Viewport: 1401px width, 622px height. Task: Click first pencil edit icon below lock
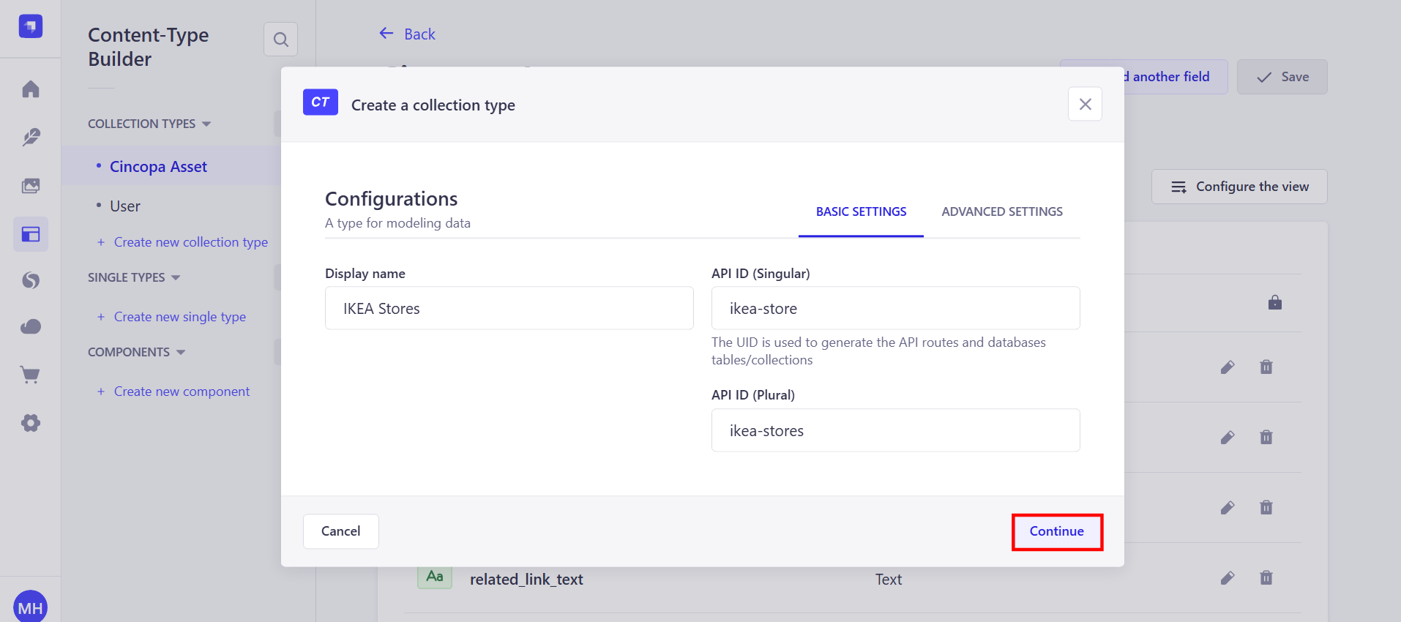[x=1228, y=367]
